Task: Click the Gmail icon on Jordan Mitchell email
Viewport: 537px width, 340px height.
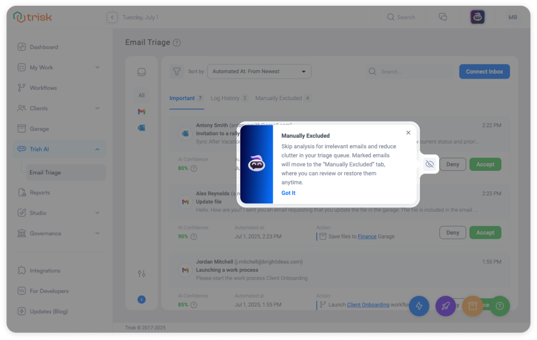Action: [185, 270]
